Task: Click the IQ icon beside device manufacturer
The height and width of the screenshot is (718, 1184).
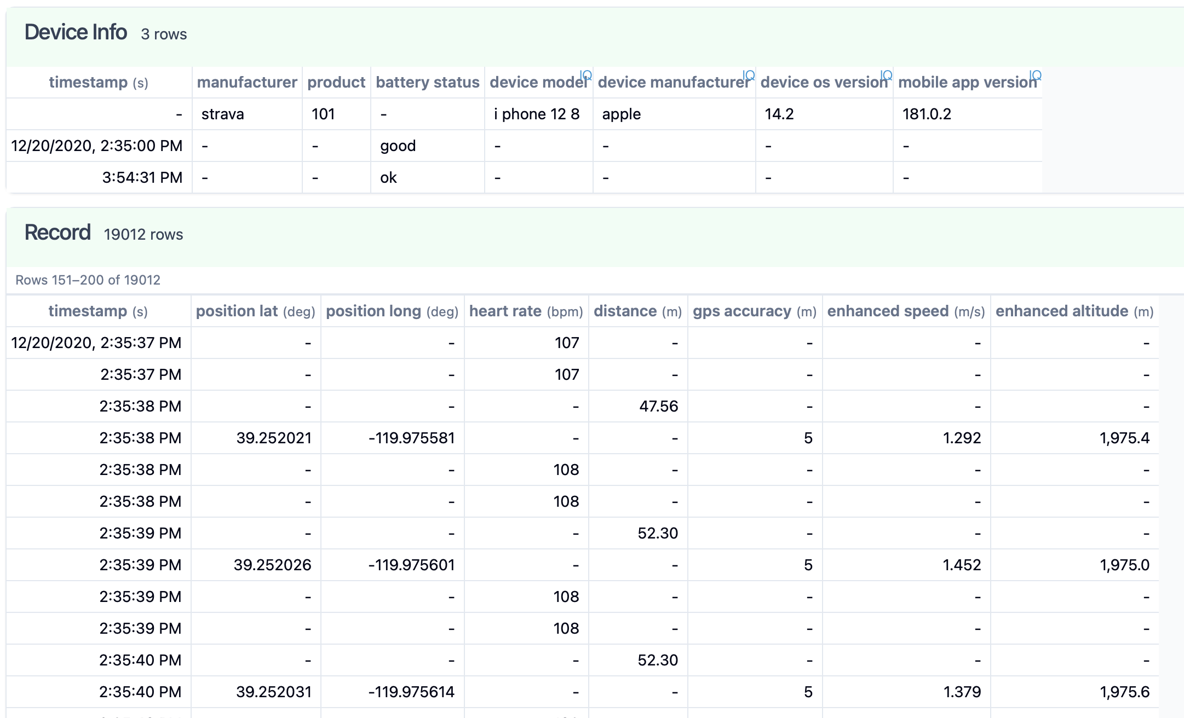Action: [749, 76]
